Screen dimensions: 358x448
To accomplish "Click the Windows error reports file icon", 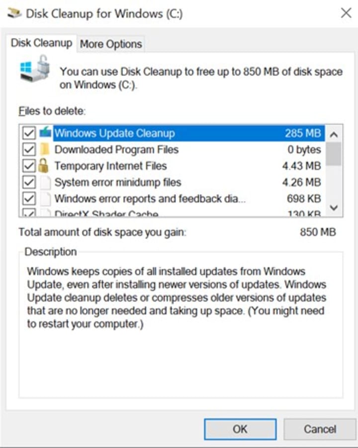I will (45, 199).
